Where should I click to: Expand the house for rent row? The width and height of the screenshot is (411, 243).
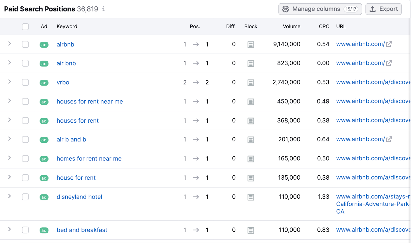(10, 177)
